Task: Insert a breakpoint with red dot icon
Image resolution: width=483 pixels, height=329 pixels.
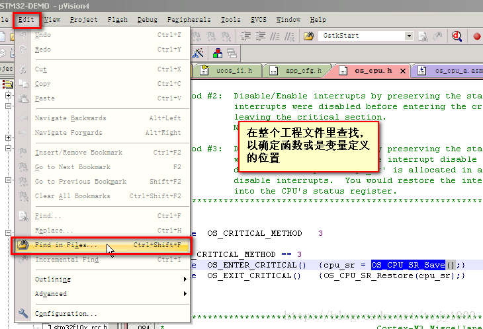Action: [x=477, y=36]
